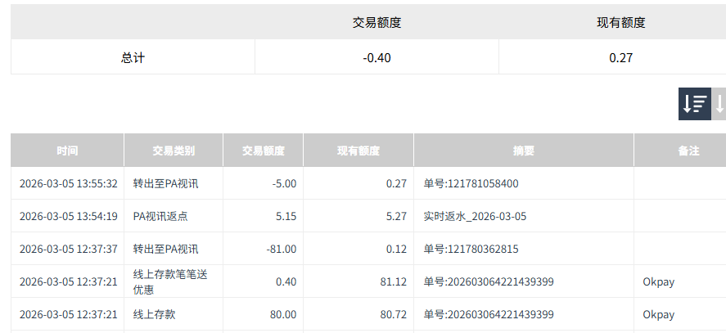Screen dimensions: 726x333
Task: Click the total -0.40 transaction amount
Action: pos(377,58)
